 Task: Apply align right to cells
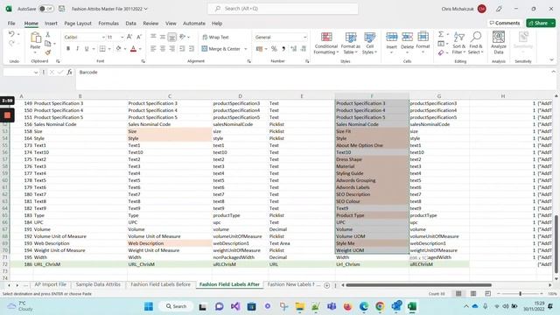pos(171,49)
